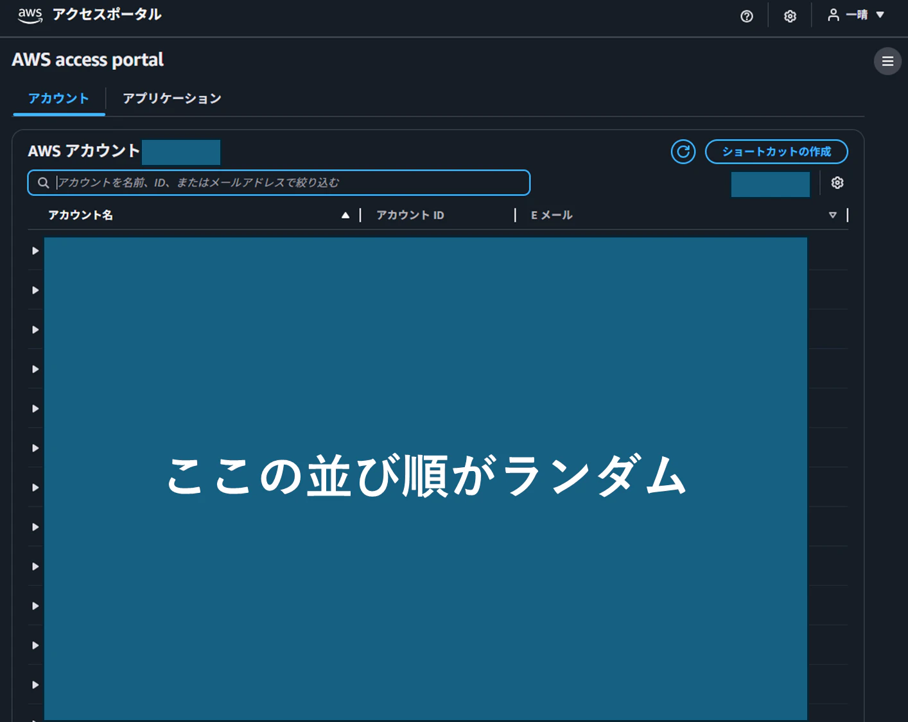
Task: Focus the account filter search field
Action: [279, 183]
